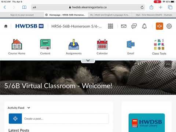The height and width of the screenshot is (132, 176).
Task: Add a new tab with plus icon
Action: [161, 7]
